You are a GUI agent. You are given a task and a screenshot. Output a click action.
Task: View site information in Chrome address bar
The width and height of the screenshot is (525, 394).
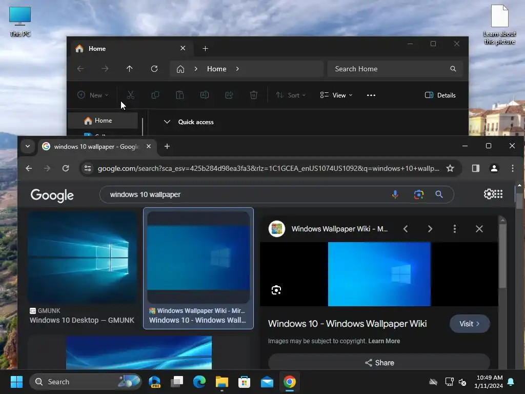pos(88,168)
